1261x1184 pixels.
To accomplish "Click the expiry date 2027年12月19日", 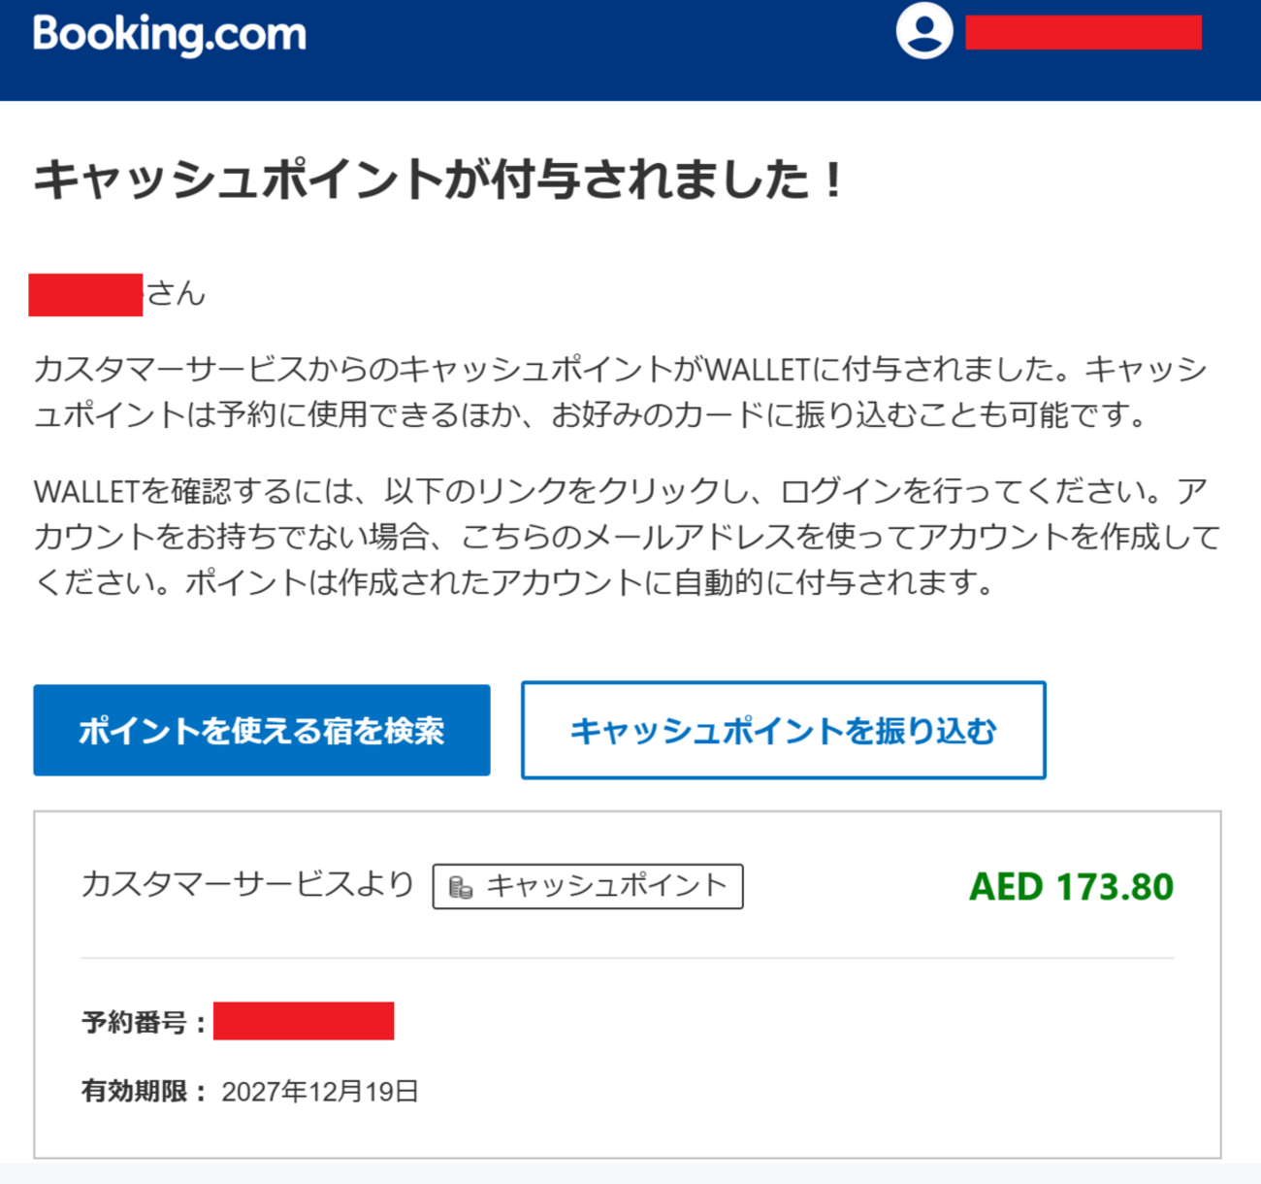I will click(319, 1092).
